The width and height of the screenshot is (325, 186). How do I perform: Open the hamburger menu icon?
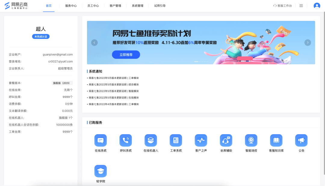point(301,6)
